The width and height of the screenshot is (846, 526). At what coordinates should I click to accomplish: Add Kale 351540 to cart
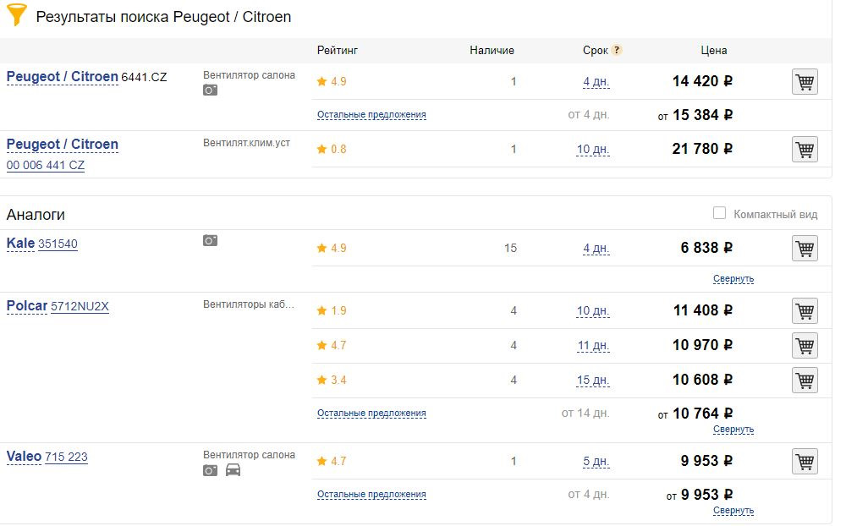pos(805,249)
